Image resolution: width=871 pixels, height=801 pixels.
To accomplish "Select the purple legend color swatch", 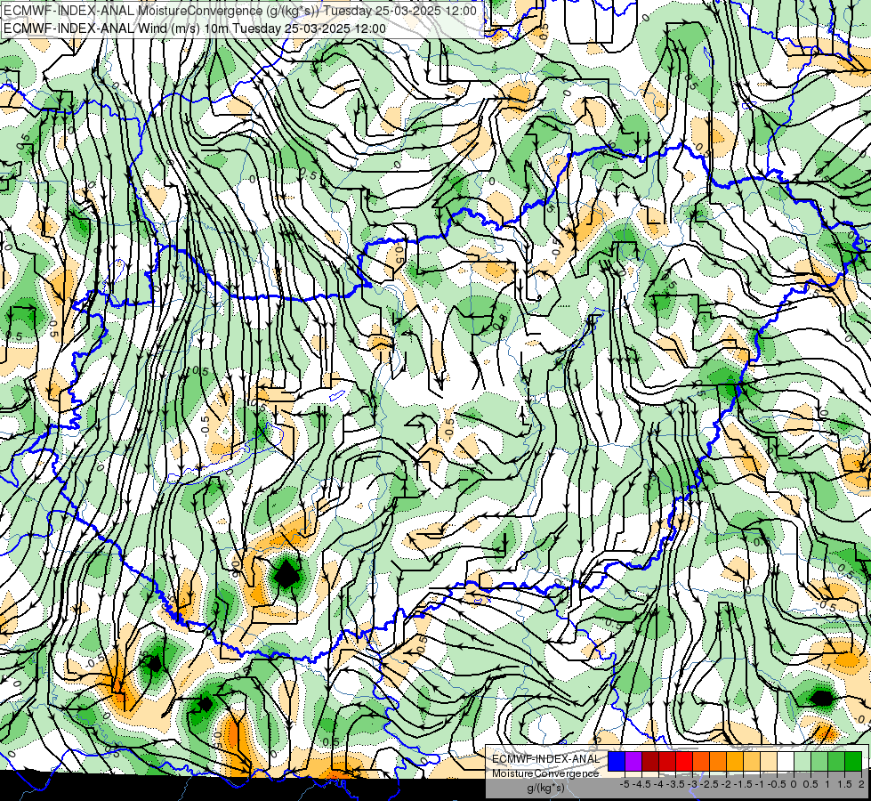I will [x=633, y=761].
